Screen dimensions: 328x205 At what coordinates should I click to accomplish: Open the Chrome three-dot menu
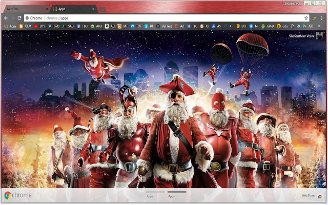click(321, 18)
